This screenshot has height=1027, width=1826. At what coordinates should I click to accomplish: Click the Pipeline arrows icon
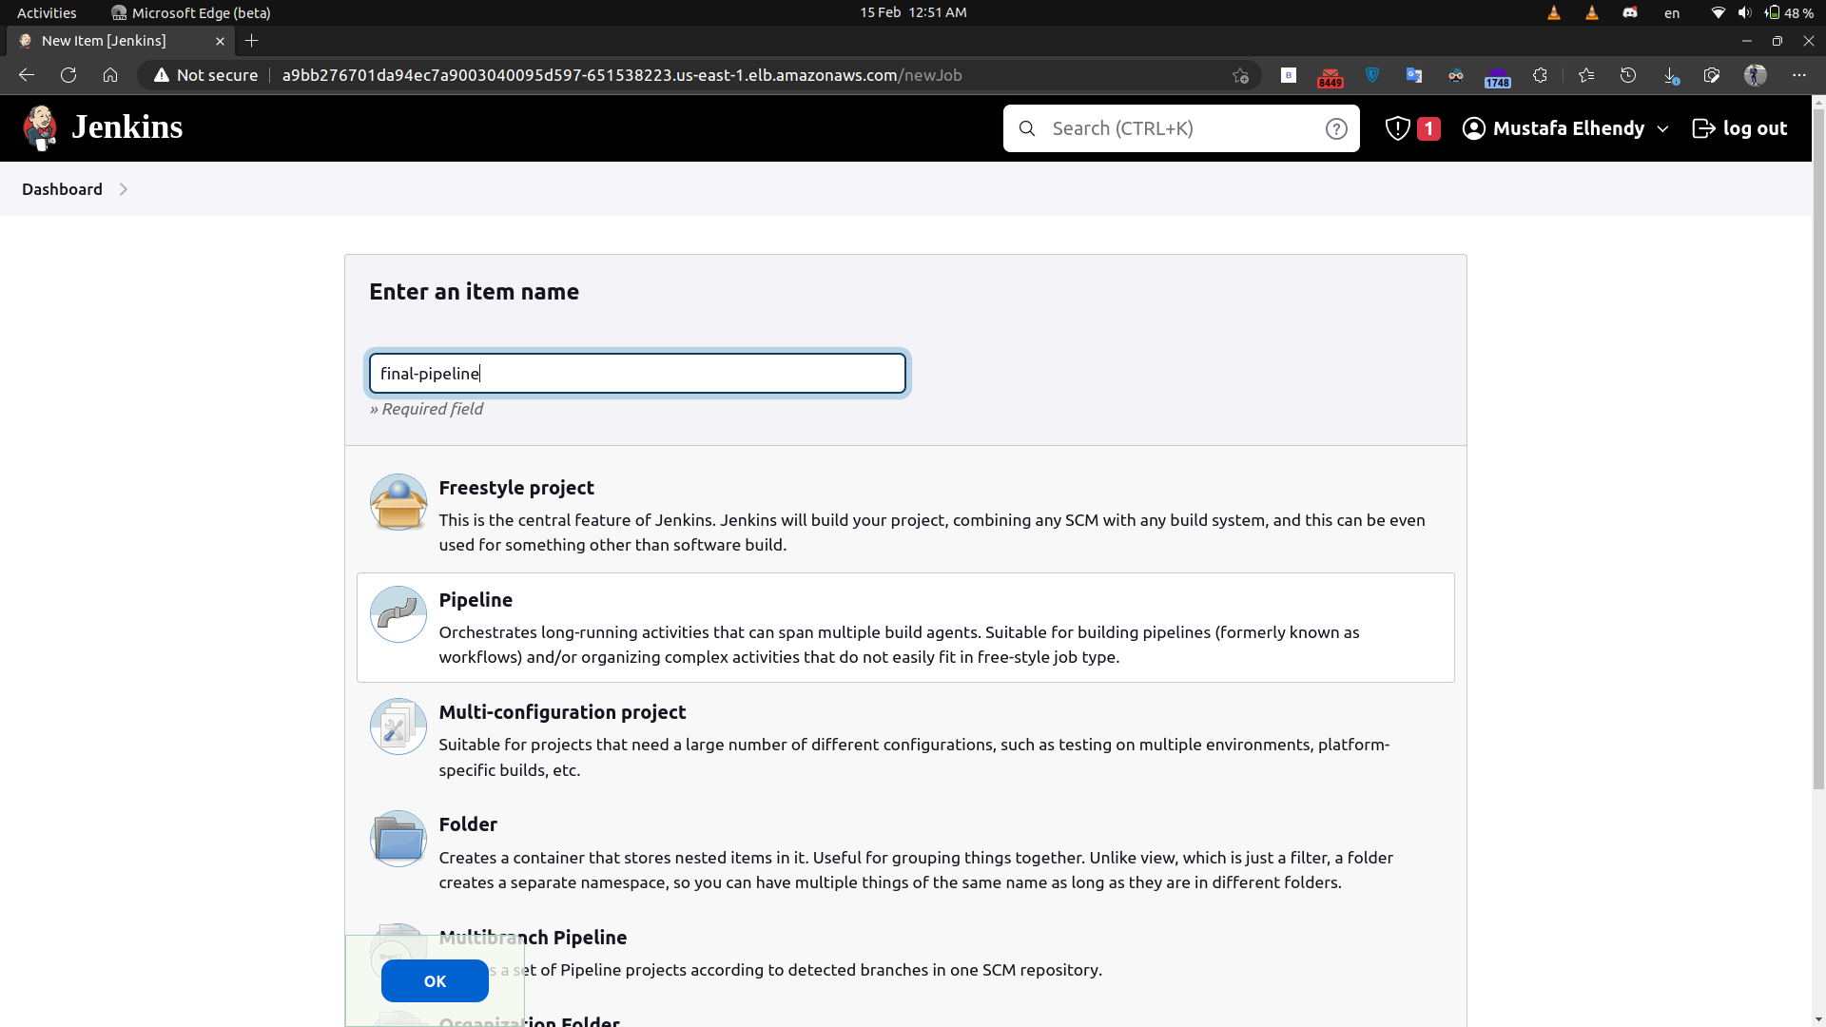pyautogui.click(x=398, y=613)
